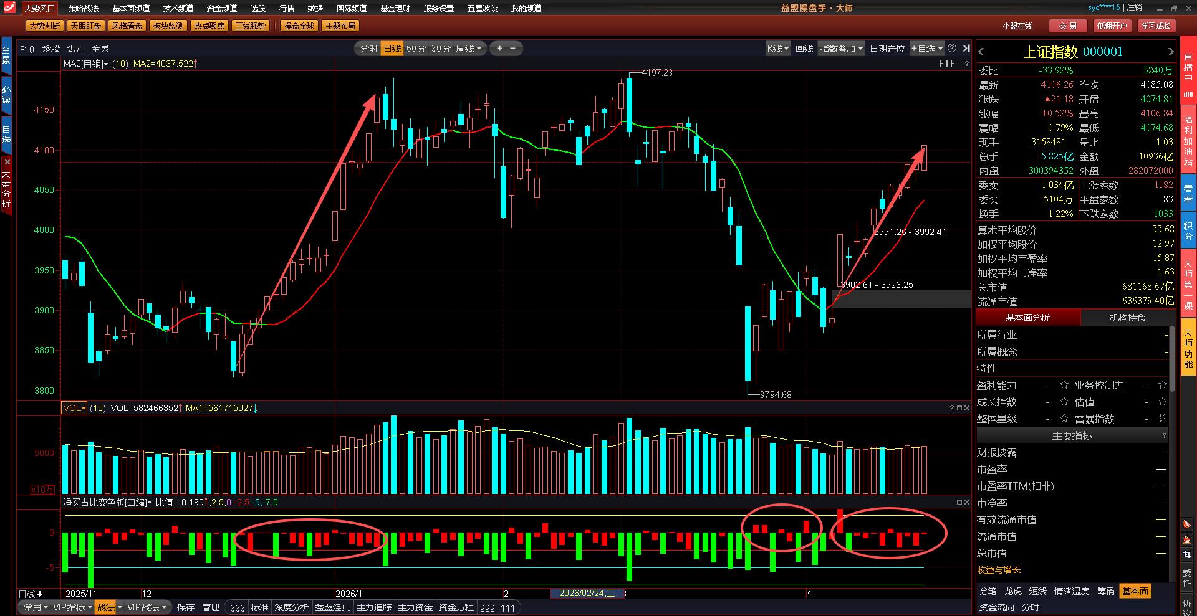This screenshot has height=616, width=1197.
Task: Zoom out the chart with minus button
Action: click(513, 49)
